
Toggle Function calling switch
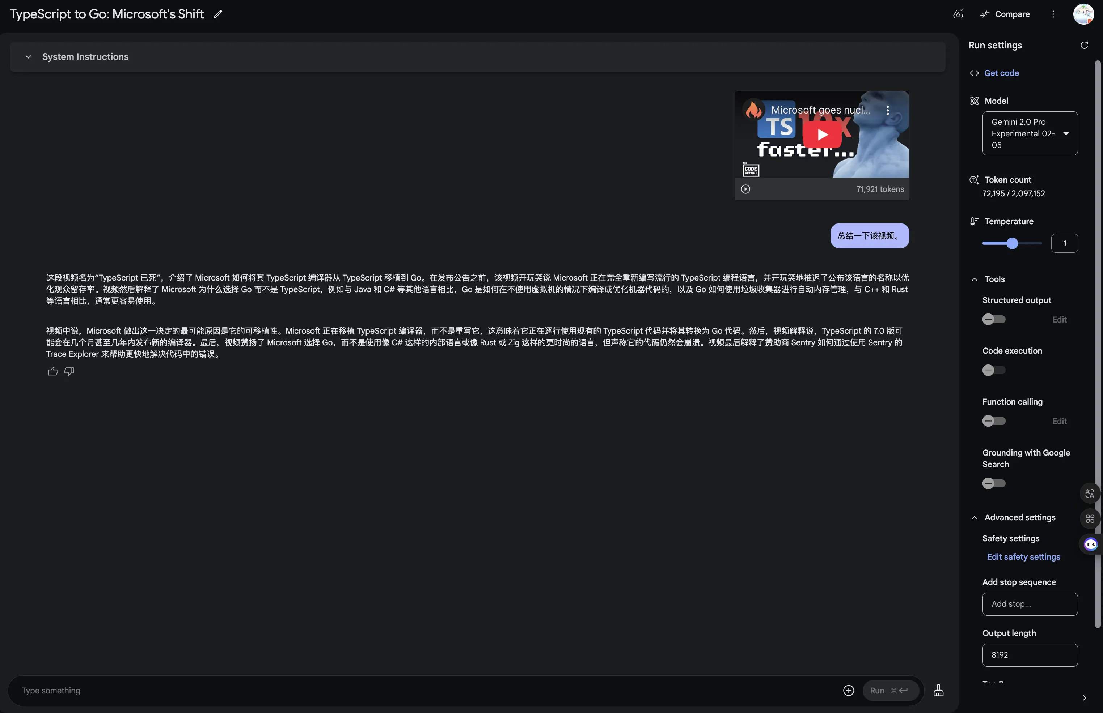[994, 421]
